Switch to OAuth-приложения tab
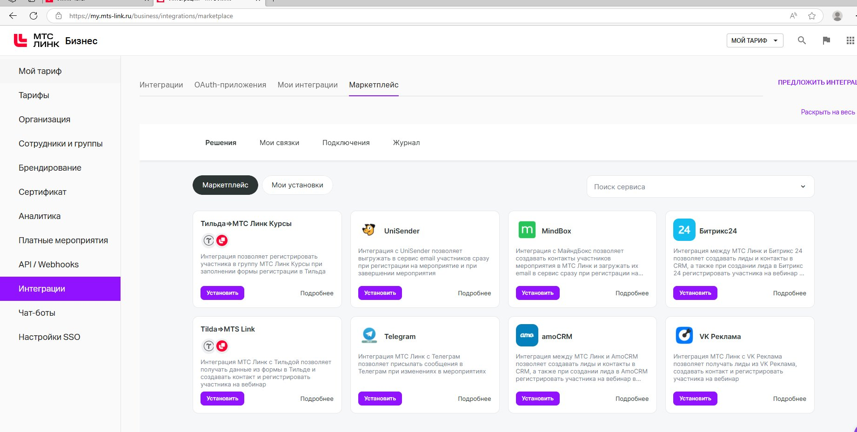 (x=230, y=85)
